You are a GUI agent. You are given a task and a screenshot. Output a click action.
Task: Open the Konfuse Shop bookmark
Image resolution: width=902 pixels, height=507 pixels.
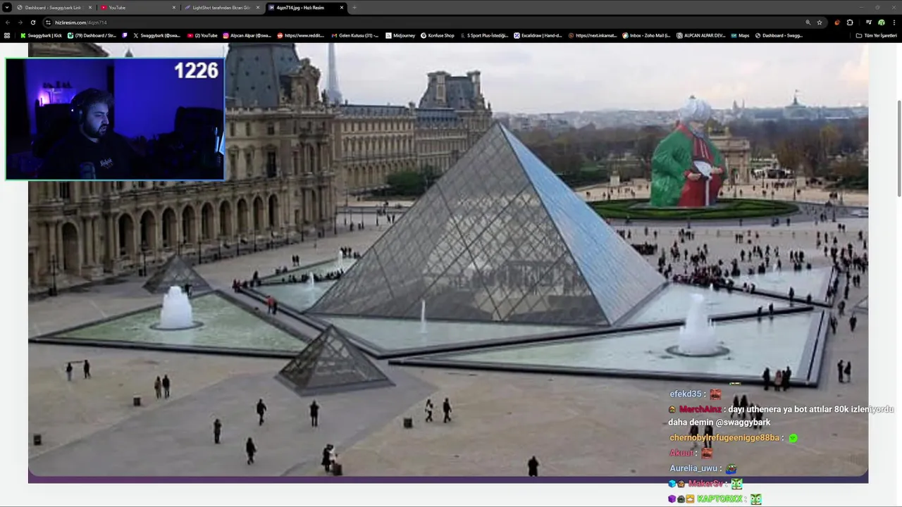pos(438,35)
